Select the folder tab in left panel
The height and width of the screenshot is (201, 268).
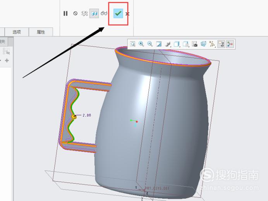4,41
